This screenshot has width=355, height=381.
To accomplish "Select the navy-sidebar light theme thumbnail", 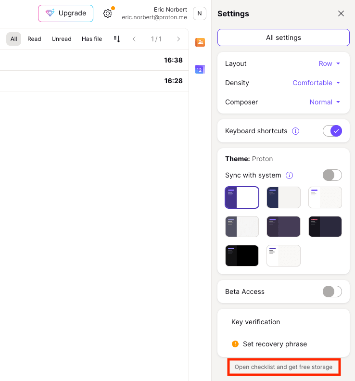I will (x=283, y=197).
